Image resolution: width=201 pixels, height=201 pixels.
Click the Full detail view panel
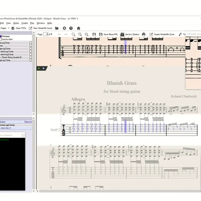coord(193,60)
